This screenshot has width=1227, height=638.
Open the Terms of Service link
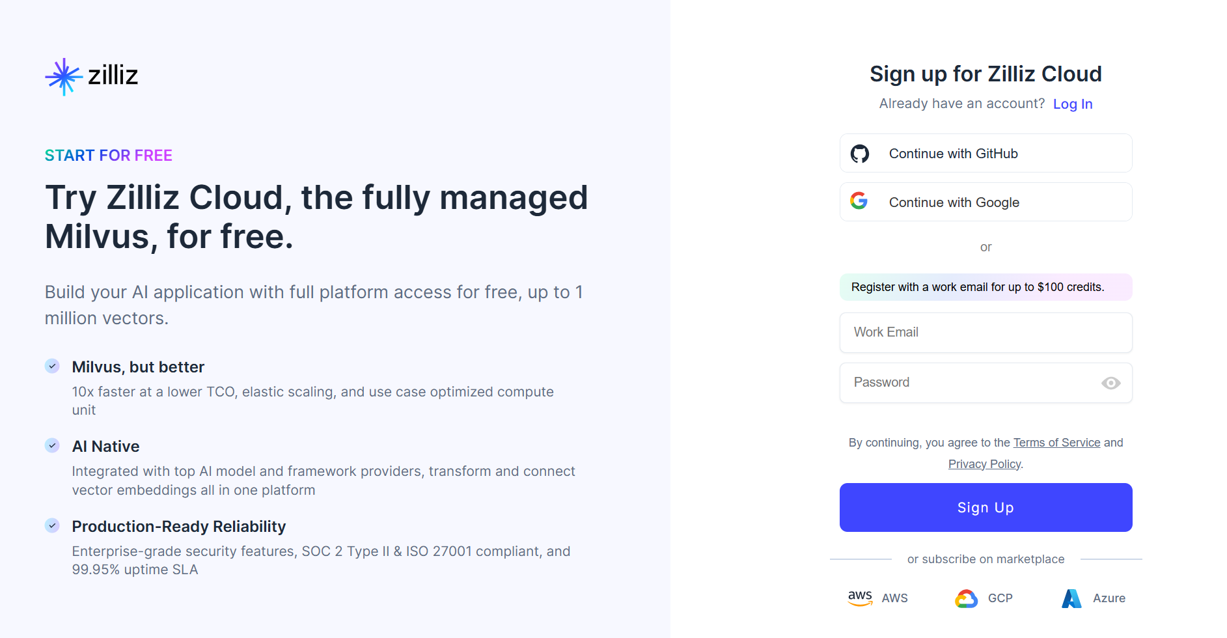pyautogui.click(x=1056, y=443)
